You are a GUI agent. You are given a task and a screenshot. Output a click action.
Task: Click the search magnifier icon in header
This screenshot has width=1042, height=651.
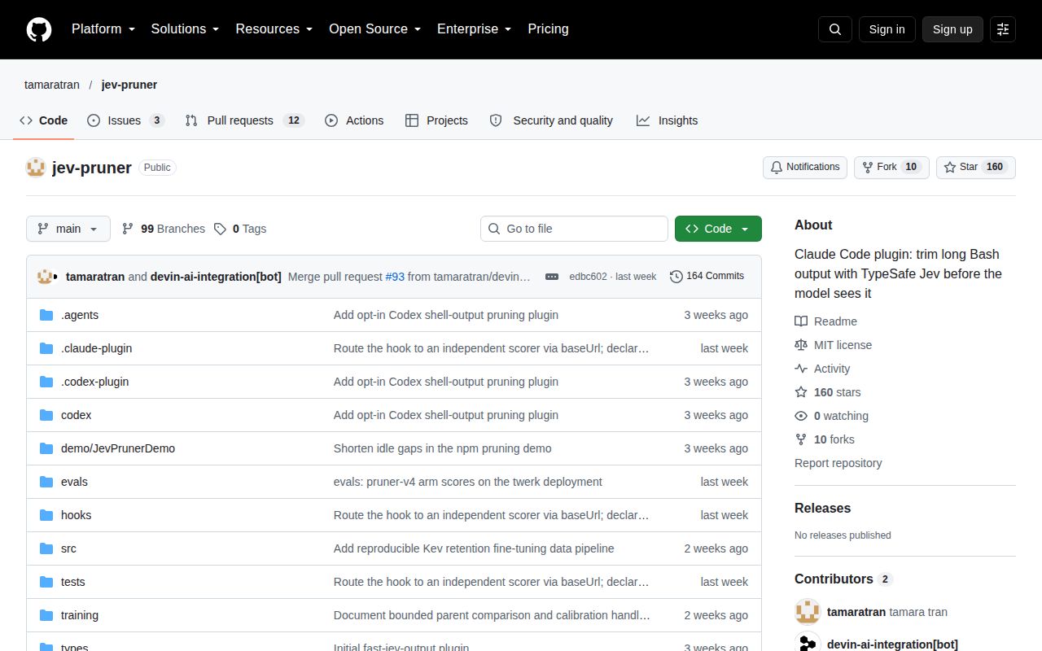click(835, 29)
